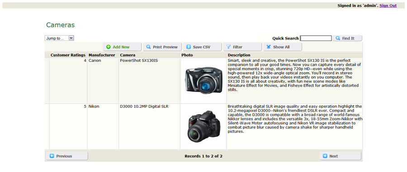This screenshot has height=172, width=407.
Task: Click the Quick Search input field
Action: pyautogui.click(x=316, y=38)
